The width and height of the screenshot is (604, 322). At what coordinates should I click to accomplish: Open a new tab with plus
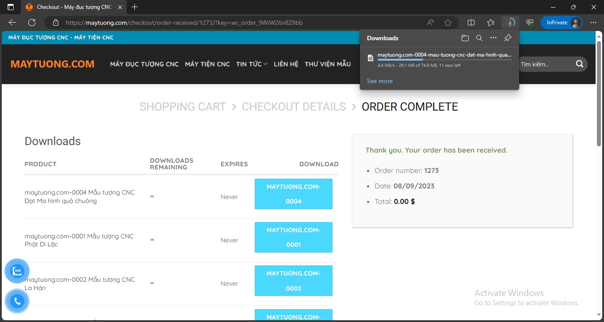coord(135,7)
